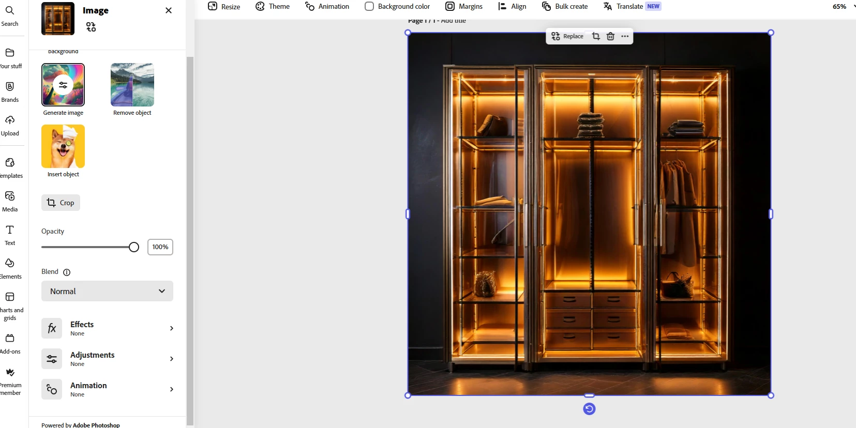Select the Remove object thumbnail
This screenshot has width=856, height=428.
(x=132, y=85)
